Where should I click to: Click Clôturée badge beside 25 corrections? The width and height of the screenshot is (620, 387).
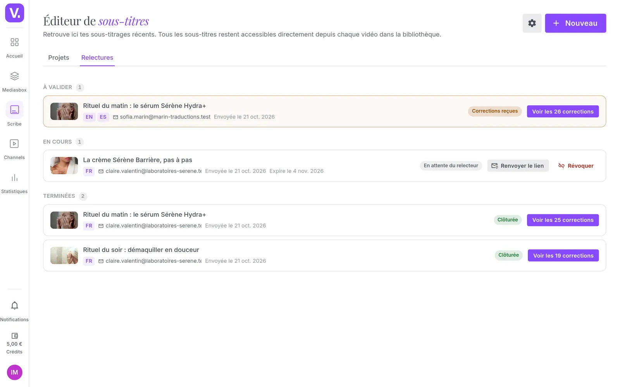pyautogui.click(x=508, y=220)
